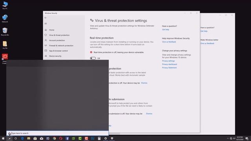
Task: Show hidden system tray icons
Action: click(228, 138)
